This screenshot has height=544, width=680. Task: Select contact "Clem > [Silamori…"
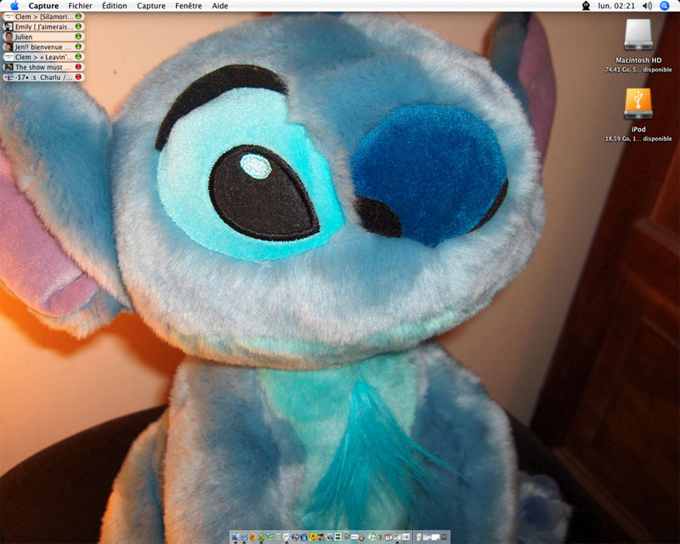[x=43, y=16]
